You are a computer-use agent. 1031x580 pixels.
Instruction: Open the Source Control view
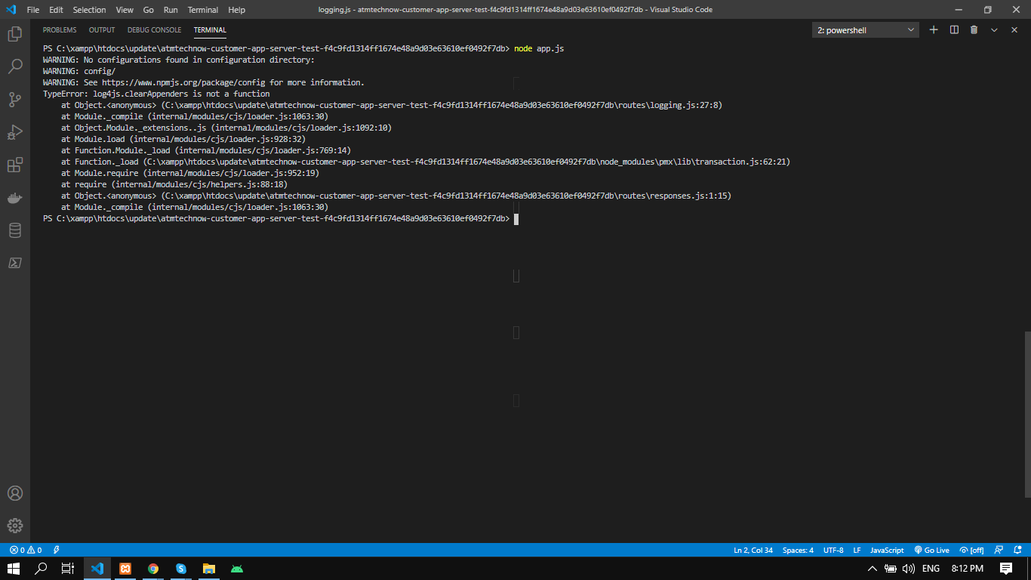point(15,99)
